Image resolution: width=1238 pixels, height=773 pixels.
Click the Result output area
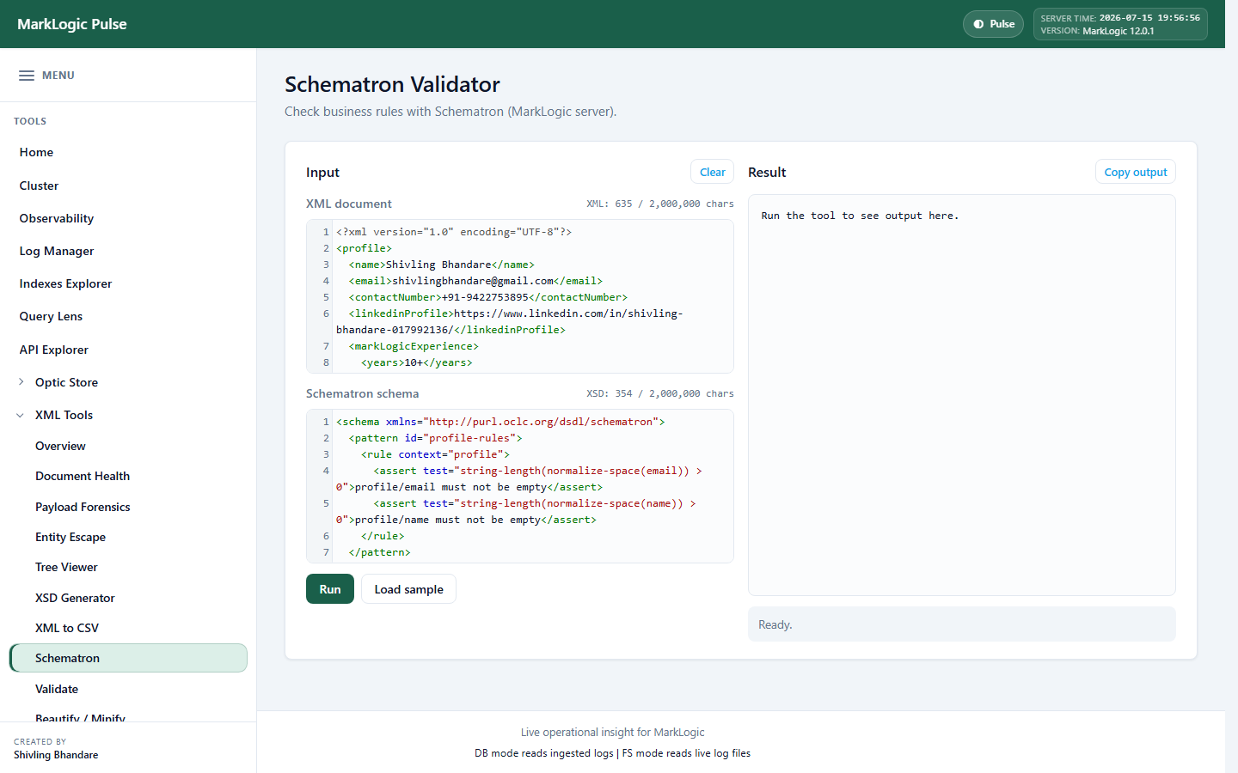click(x=961, y=395)
